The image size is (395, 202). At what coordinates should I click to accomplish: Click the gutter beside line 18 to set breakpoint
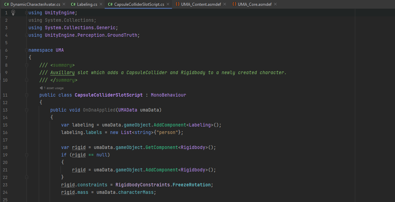(18, 147)
